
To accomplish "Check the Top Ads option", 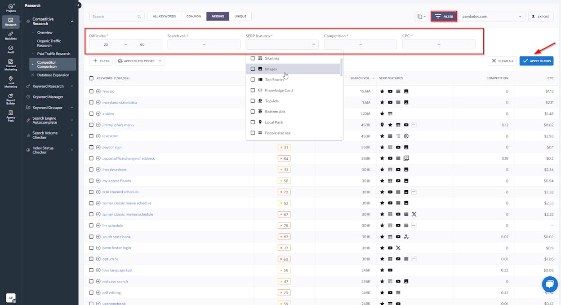I will [253, 101].
